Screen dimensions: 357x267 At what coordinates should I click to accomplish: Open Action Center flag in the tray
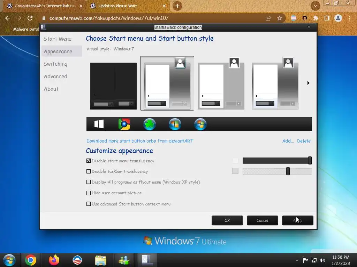tap(305, 260)
